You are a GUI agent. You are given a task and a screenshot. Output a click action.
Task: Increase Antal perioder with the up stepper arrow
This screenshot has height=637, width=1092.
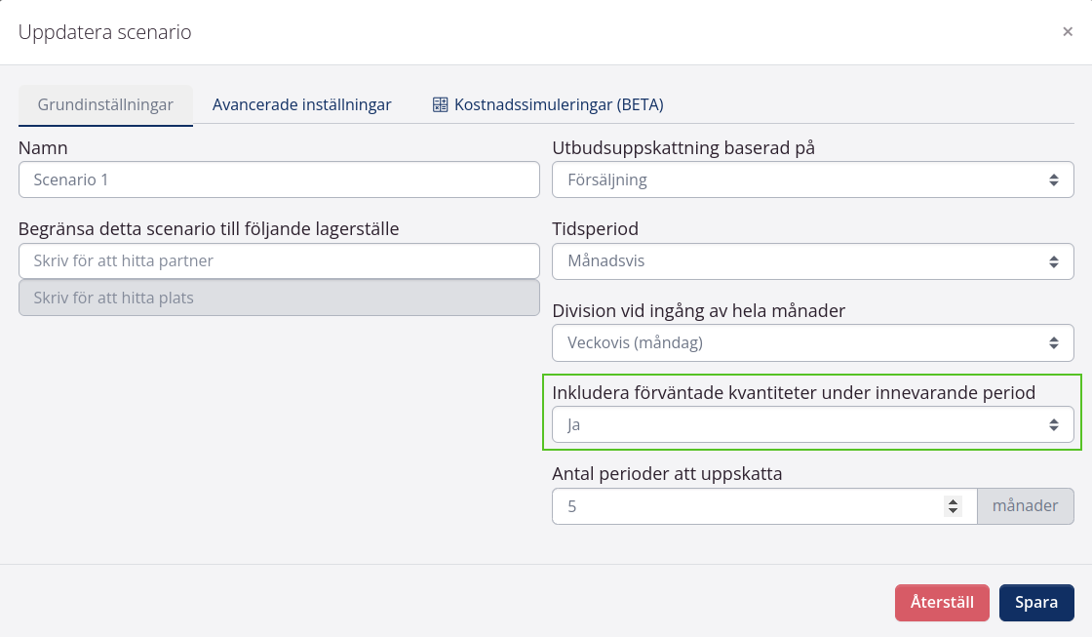click(x=953, y=500)
